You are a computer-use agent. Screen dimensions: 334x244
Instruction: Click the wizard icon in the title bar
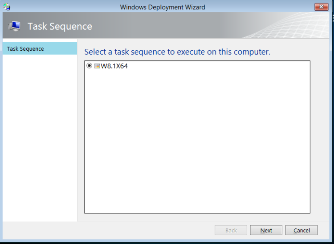tap(7, 7)
